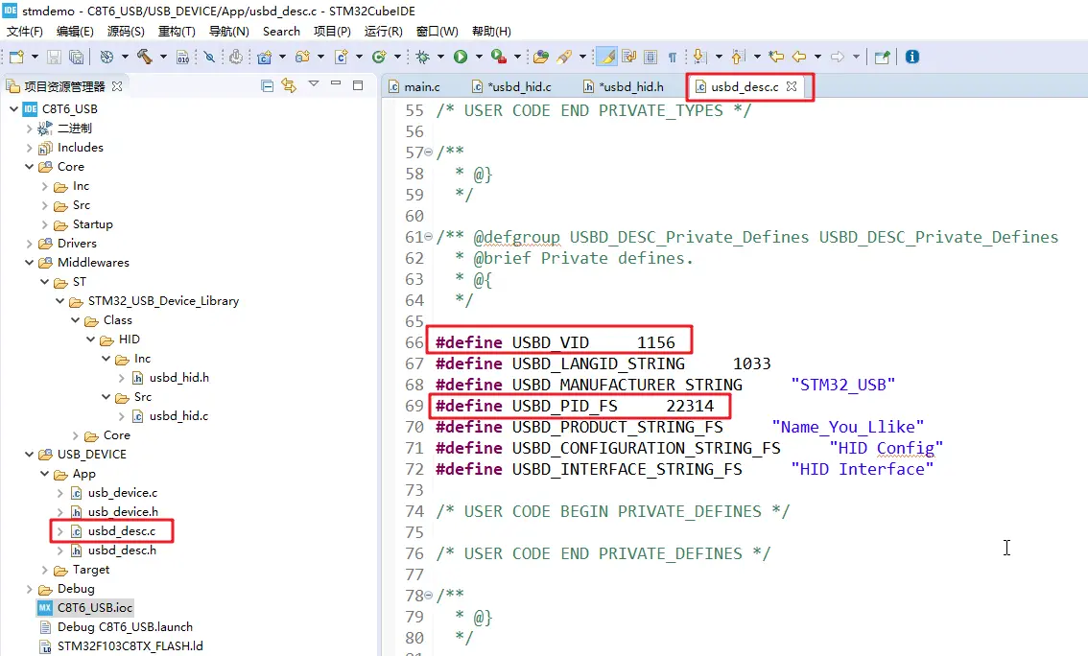Collapse the code fold at line 61
The height and width of the screenshot is (656, 1088).
click(x=429, y=237)
